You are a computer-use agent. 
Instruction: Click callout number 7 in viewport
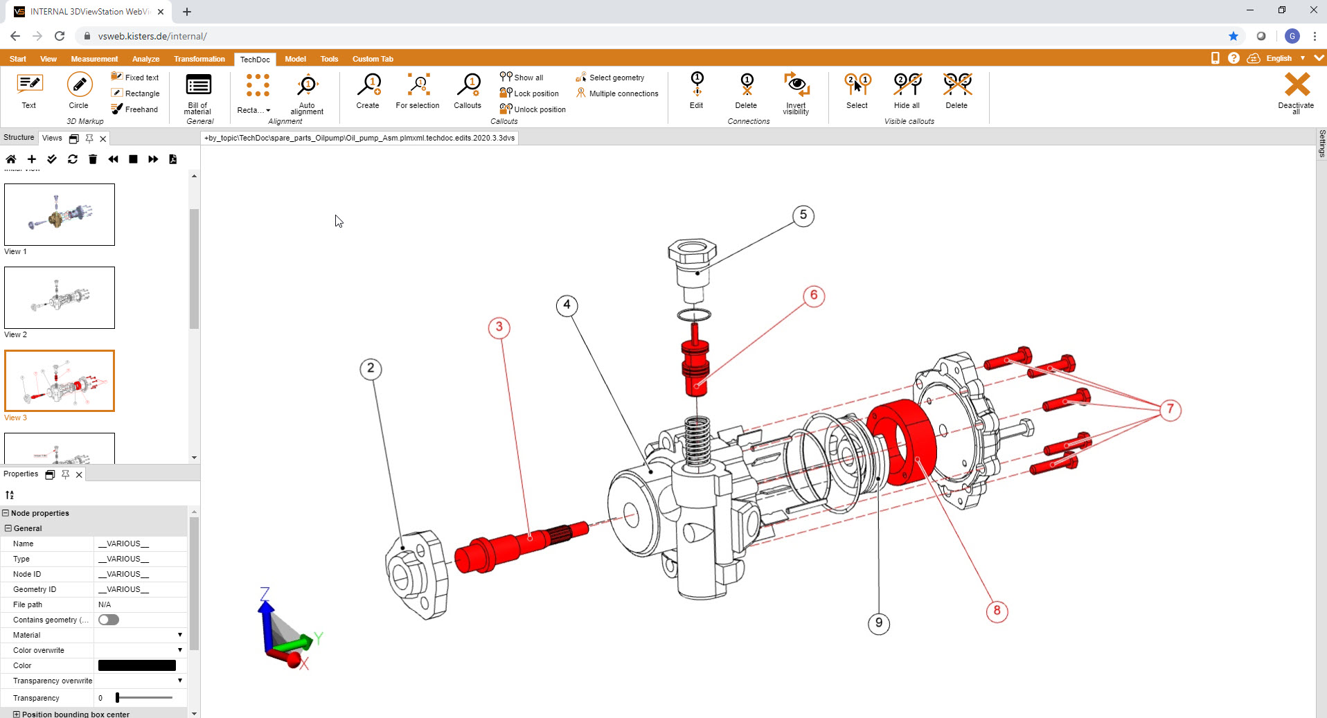coord(1170,409)
